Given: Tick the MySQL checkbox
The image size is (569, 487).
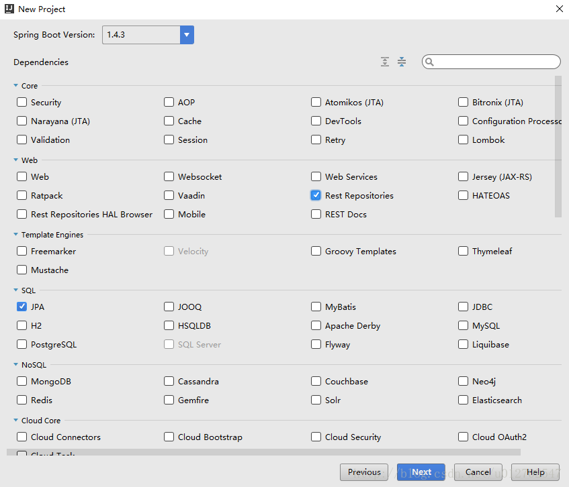Looking at the screenshot, I should [463, 326].
